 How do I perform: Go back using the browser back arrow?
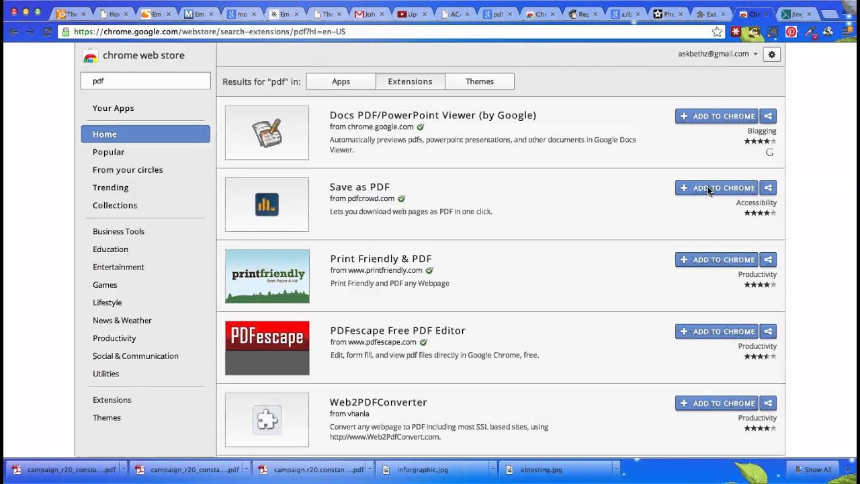[13, 32]
